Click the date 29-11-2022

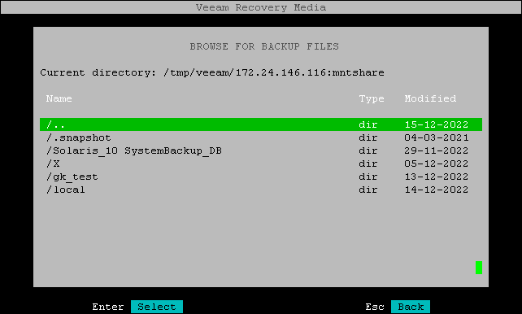[437, 150]
